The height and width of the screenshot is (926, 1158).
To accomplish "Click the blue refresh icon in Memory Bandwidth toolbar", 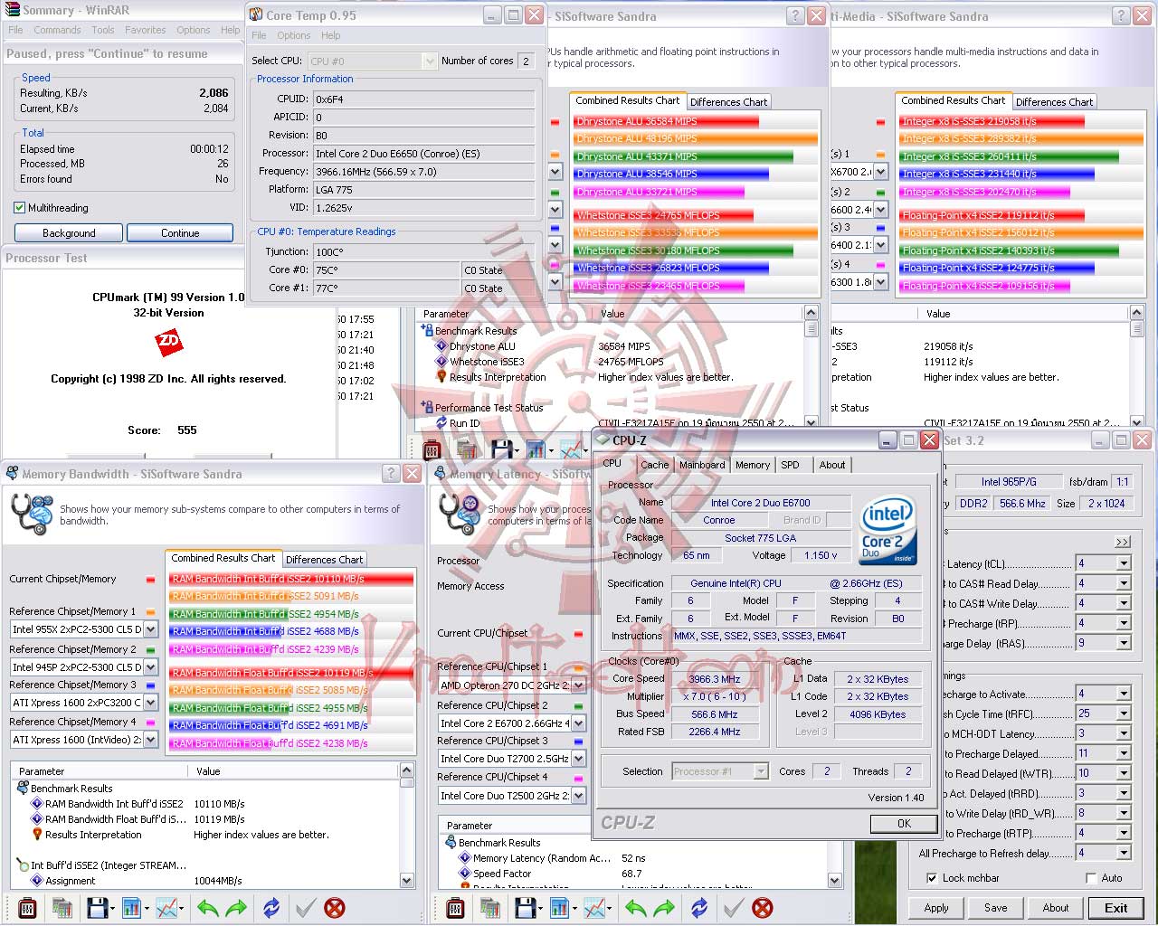I will pos(271,907).
